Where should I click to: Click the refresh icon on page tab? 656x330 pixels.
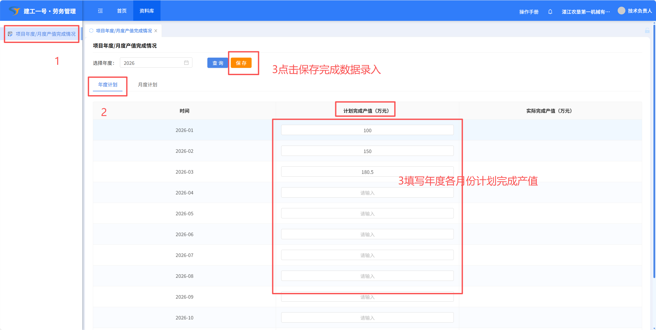[91, 31]
